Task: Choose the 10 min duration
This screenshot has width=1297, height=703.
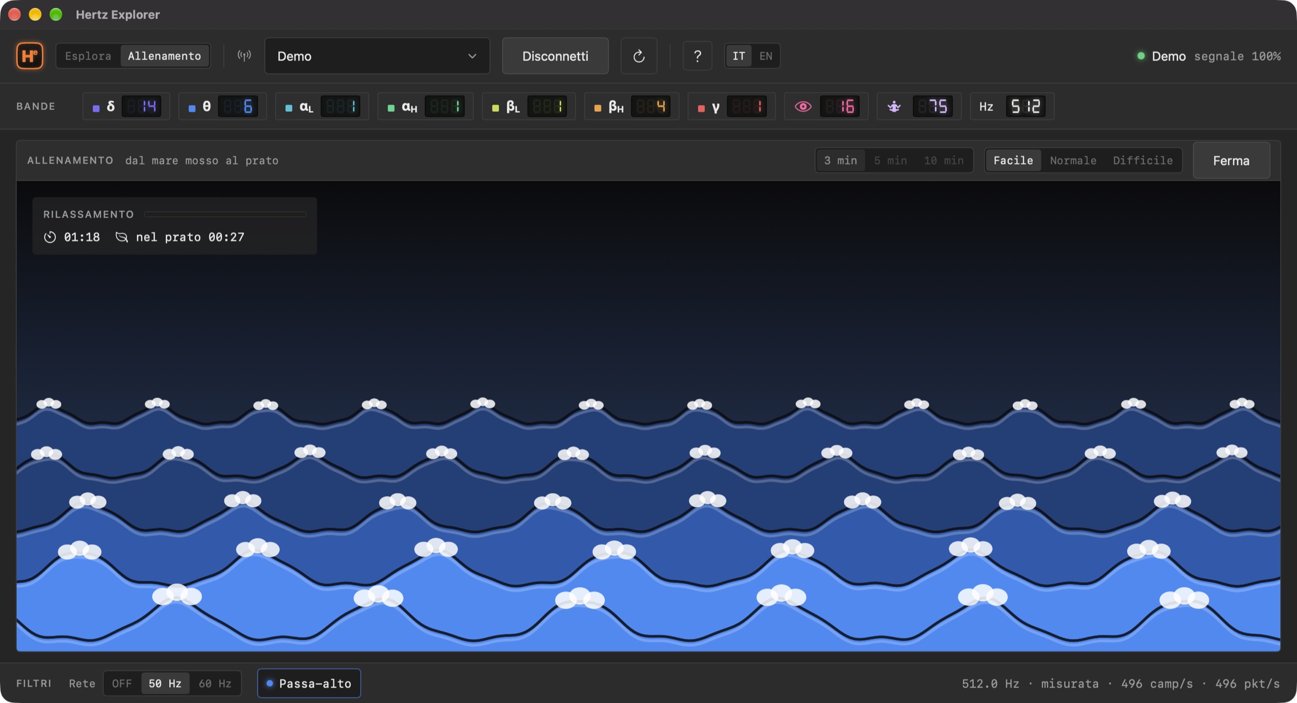Action: pos(944,160)
